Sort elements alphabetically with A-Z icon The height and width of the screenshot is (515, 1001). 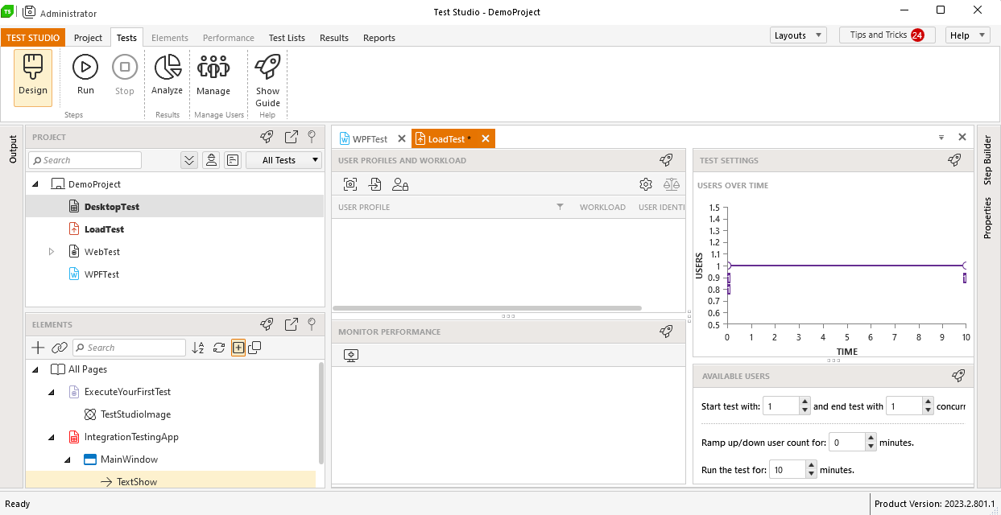point(198,348)
